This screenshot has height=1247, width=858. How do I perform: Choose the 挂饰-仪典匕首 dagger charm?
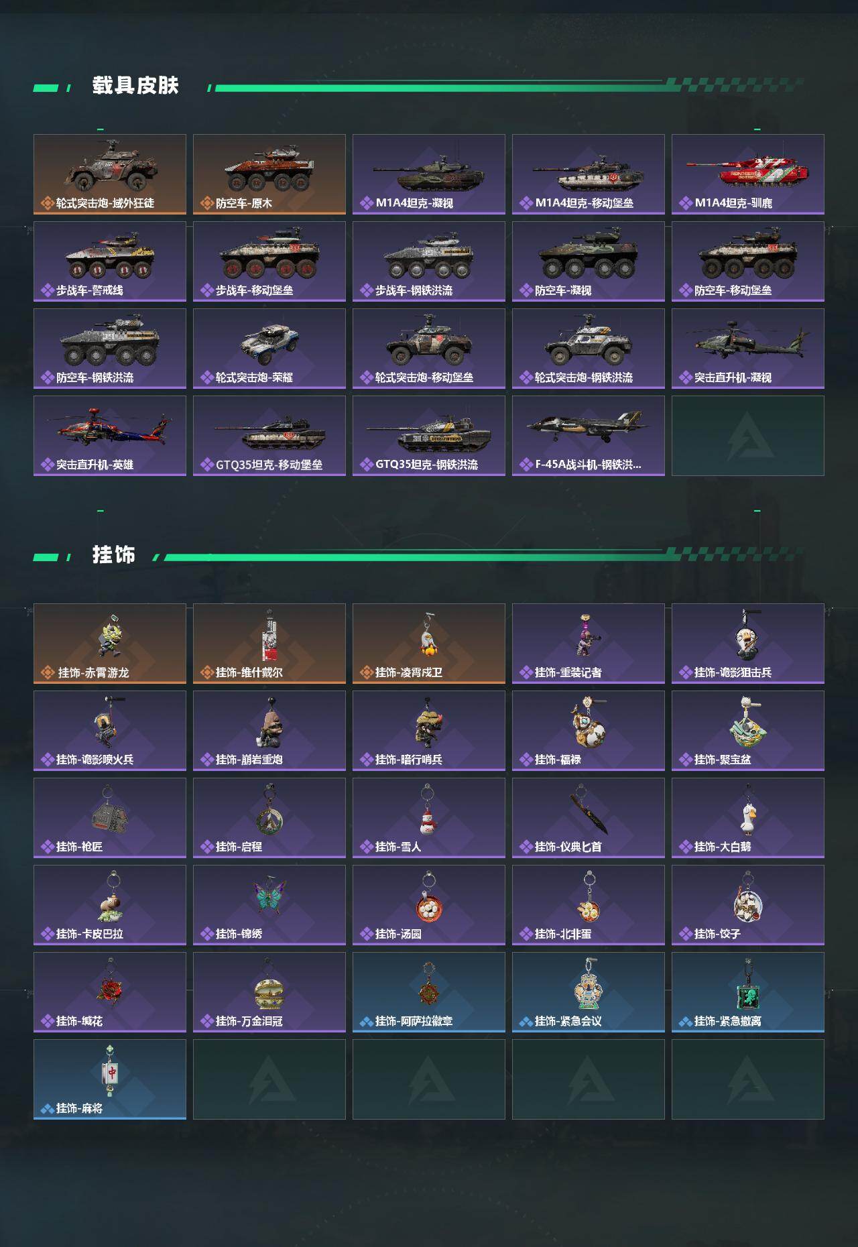click(589, 818)
